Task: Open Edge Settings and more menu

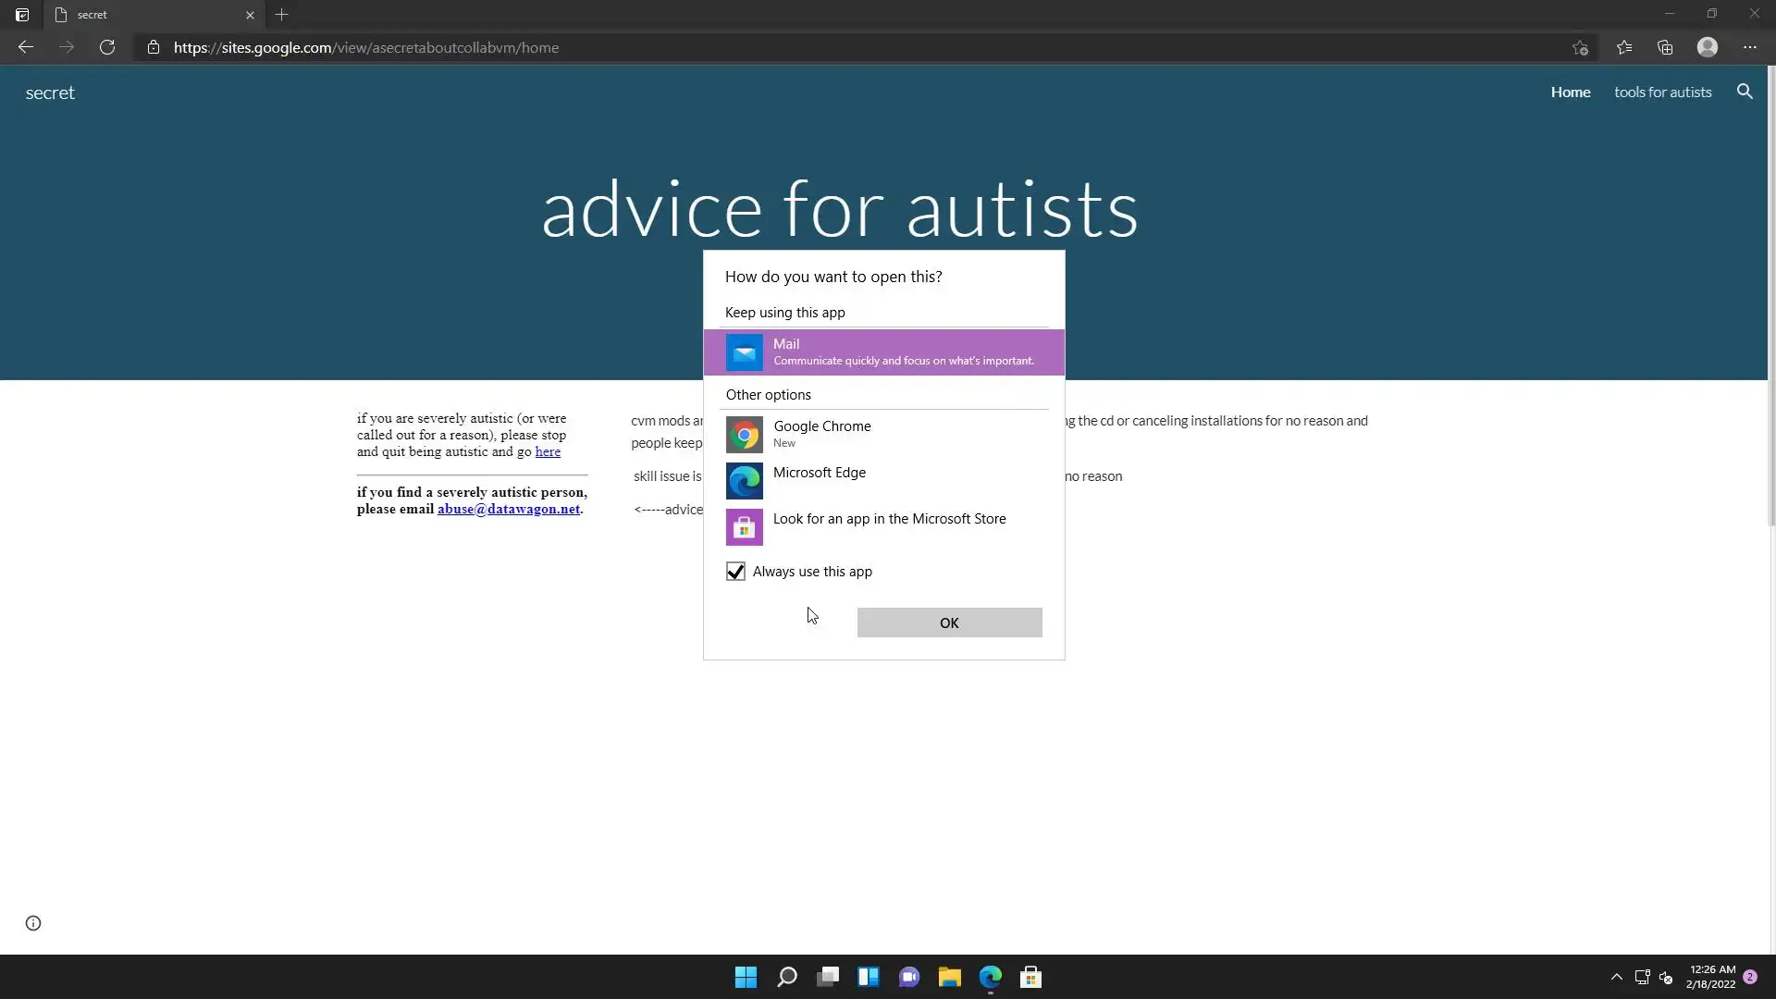Action: click(1749, 47)
